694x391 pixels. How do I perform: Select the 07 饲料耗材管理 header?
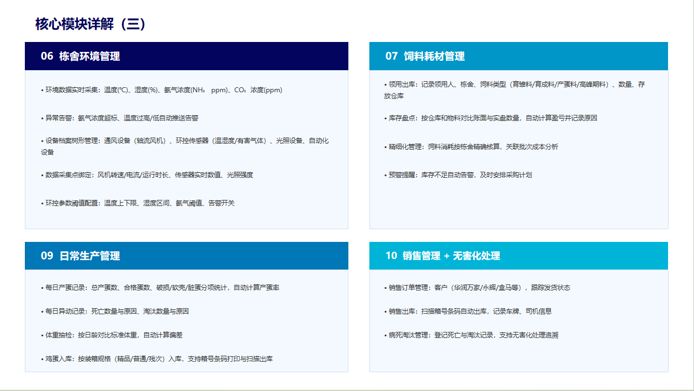[518, 56]
